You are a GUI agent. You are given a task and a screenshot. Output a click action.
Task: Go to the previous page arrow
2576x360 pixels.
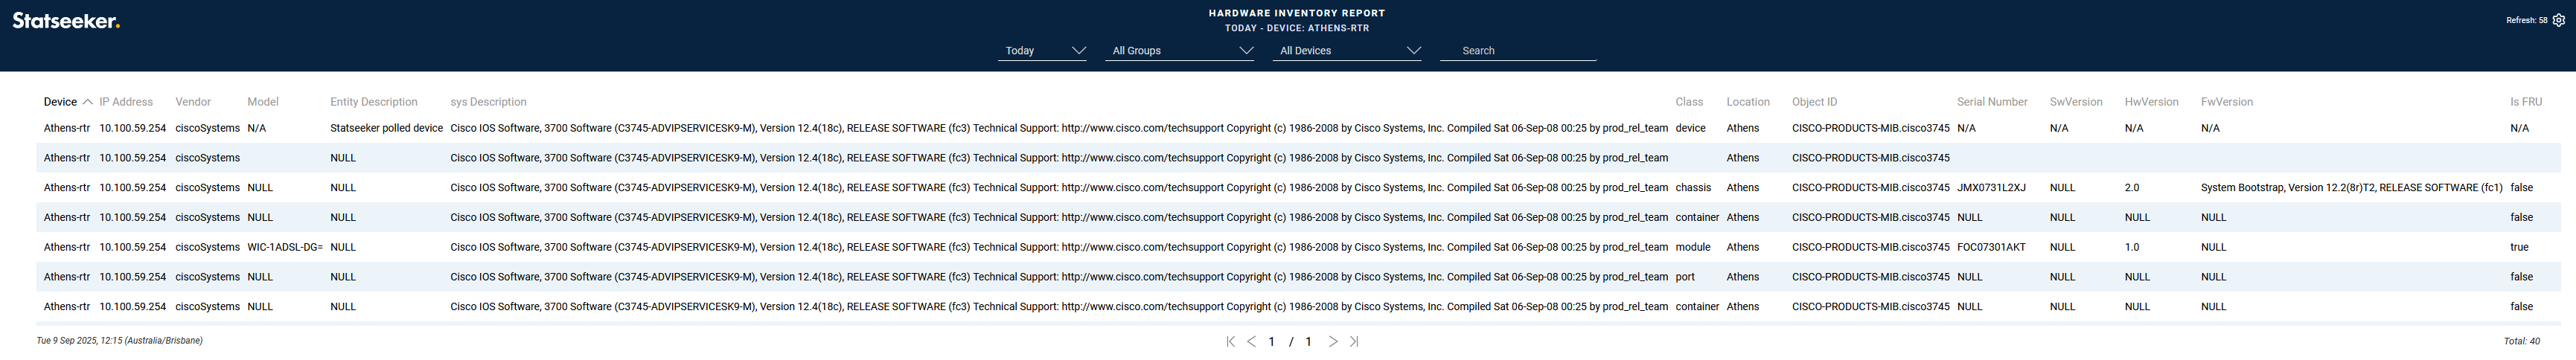coord(1251,341)
